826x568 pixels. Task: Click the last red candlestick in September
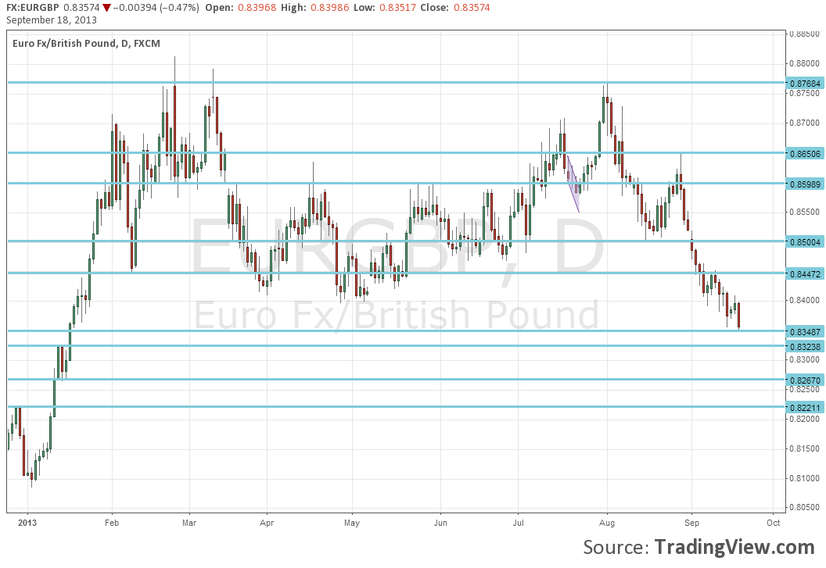[739, 315]
